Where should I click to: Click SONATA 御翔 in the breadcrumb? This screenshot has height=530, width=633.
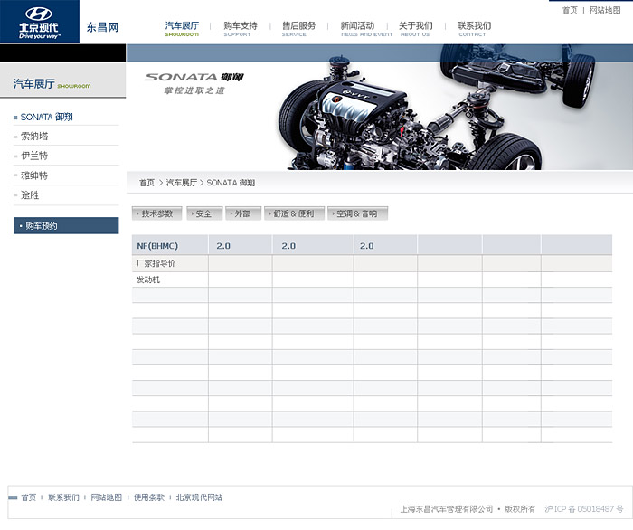231,183
